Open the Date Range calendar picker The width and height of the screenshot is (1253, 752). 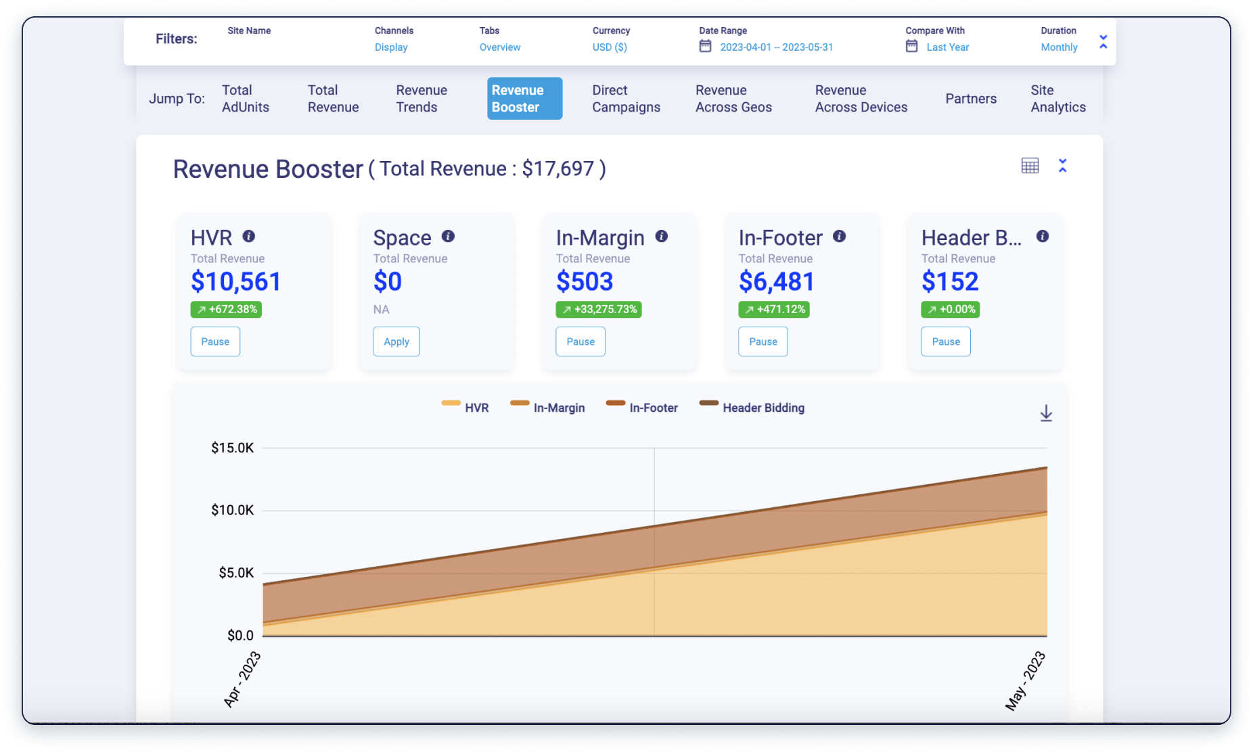(704, 46)
